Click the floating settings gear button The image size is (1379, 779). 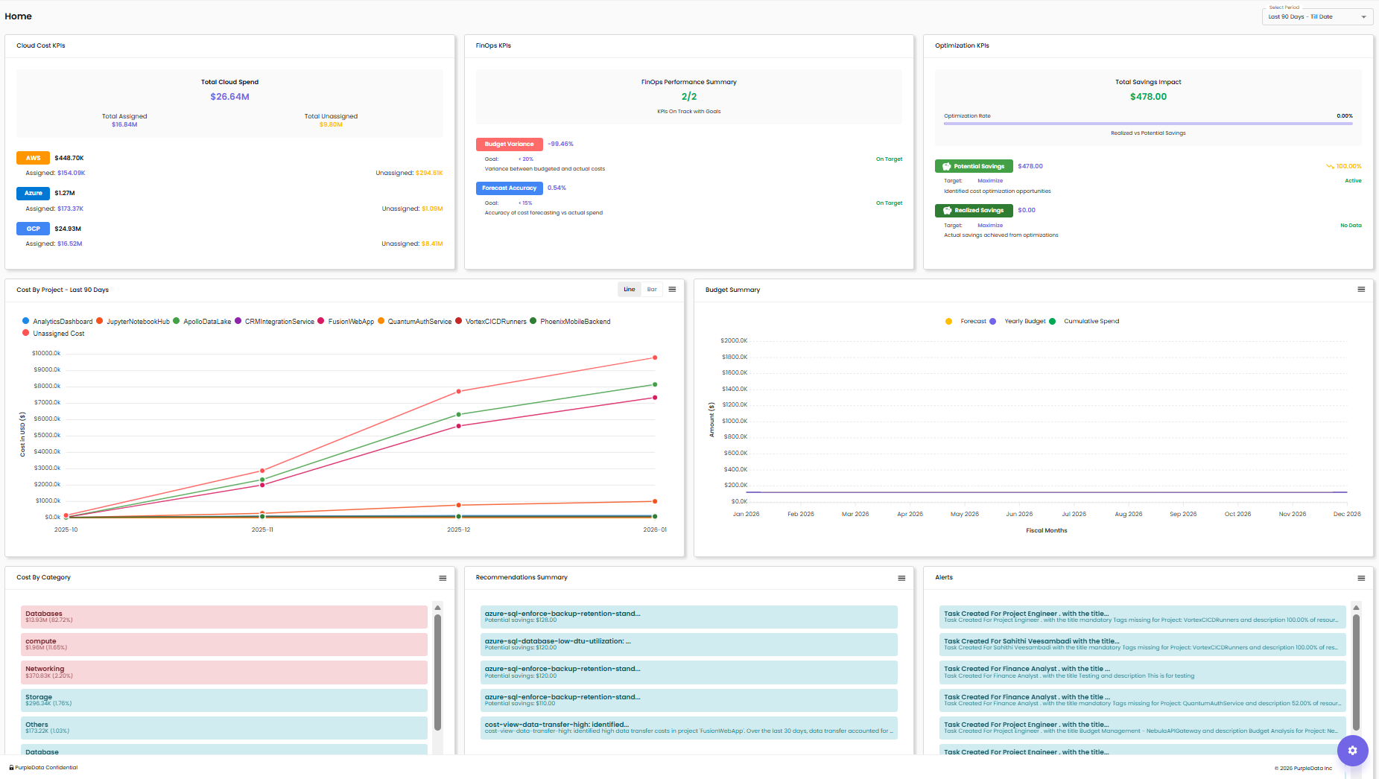coord(1352,751)
